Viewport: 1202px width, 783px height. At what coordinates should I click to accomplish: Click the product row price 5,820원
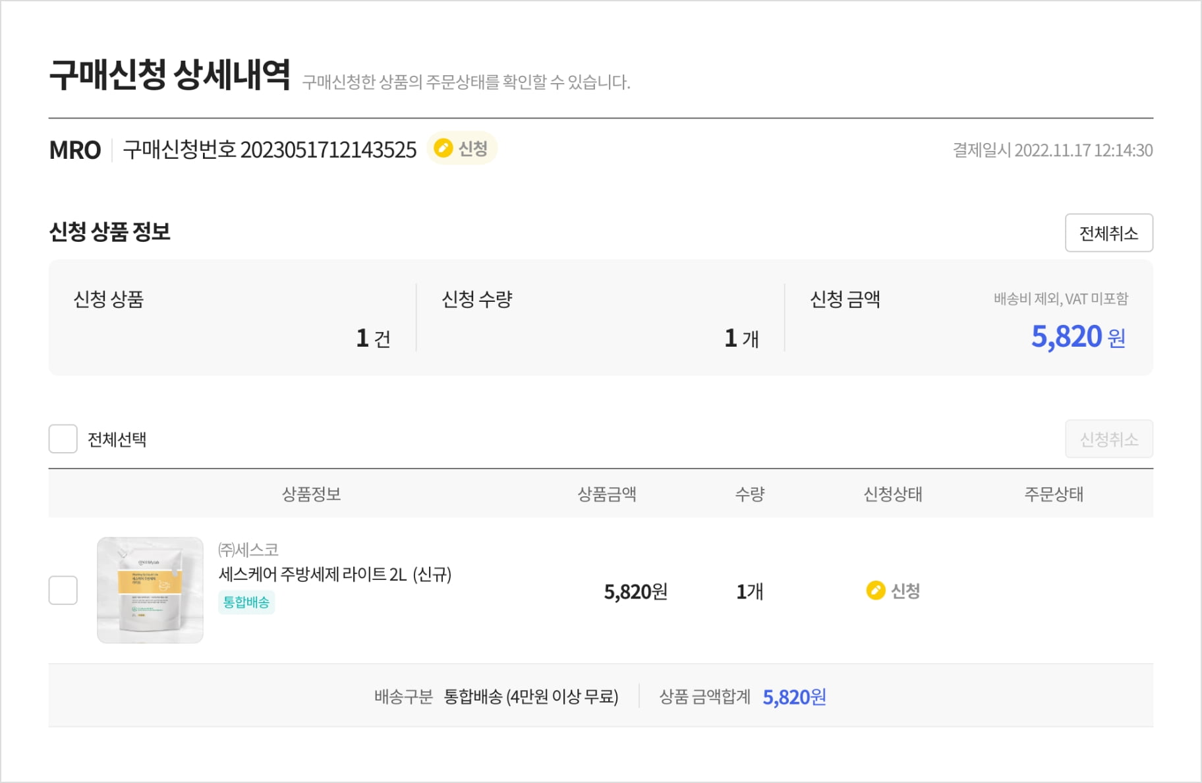click(x=636, y=591)
